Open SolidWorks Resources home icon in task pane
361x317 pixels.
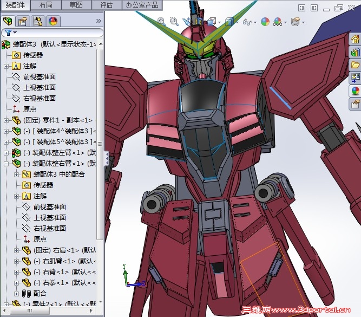coord(355,39)
